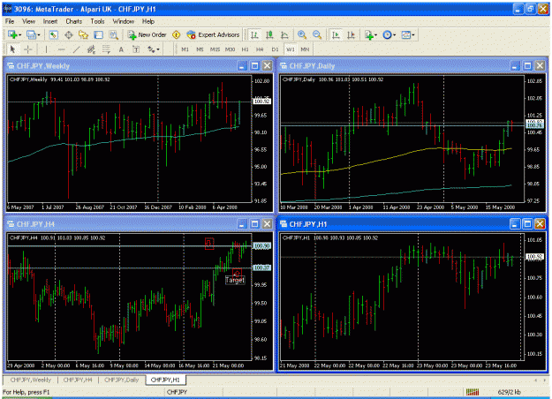Set timeframe to M15
The height and width of the screenshot is (399, 552).
coord(215,49)
